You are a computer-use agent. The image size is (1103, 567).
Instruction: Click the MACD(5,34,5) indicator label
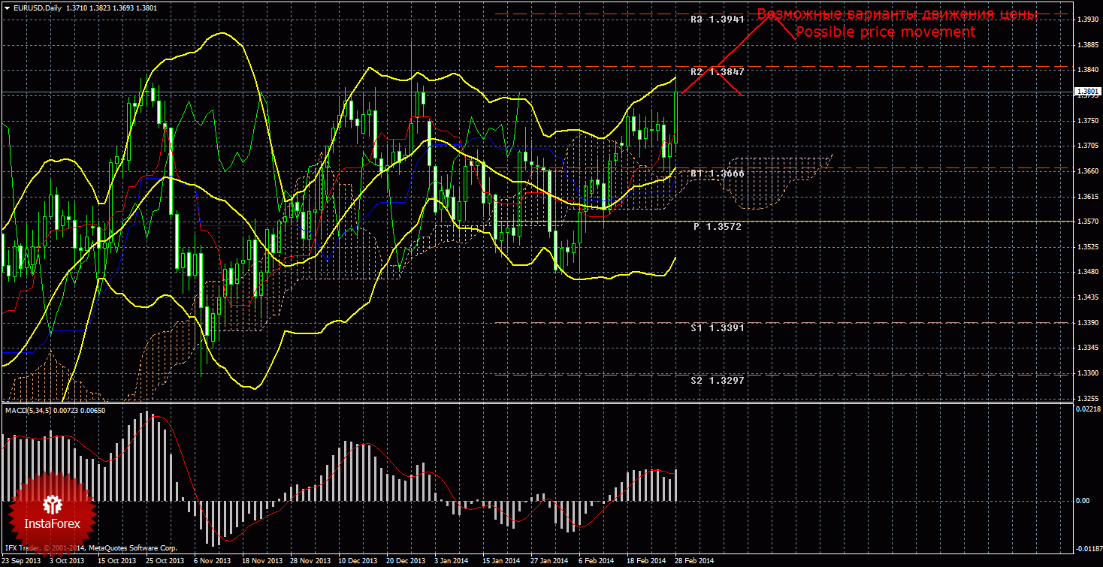28,410
